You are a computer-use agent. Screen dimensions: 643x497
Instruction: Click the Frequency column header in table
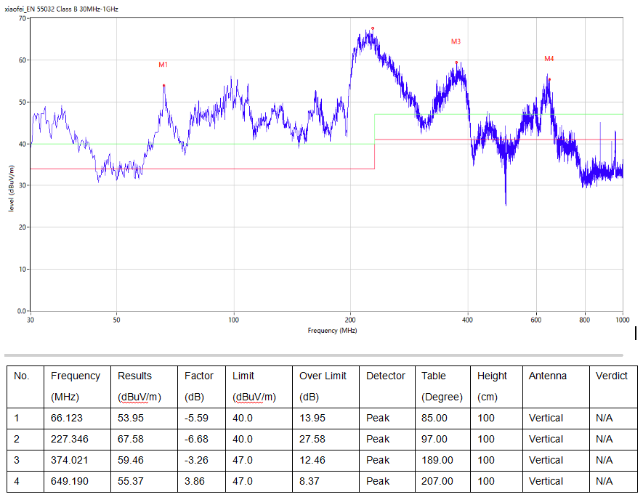tap(75, 376)
